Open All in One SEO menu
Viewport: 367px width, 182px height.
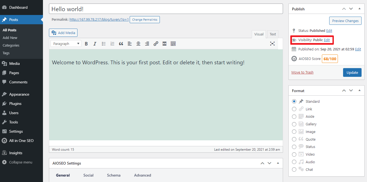[21, 141]
